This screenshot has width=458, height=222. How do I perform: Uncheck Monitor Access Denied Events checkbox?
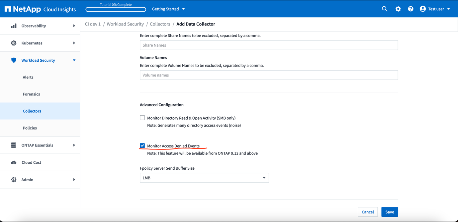pyautogui.click(x=142, y=146)
